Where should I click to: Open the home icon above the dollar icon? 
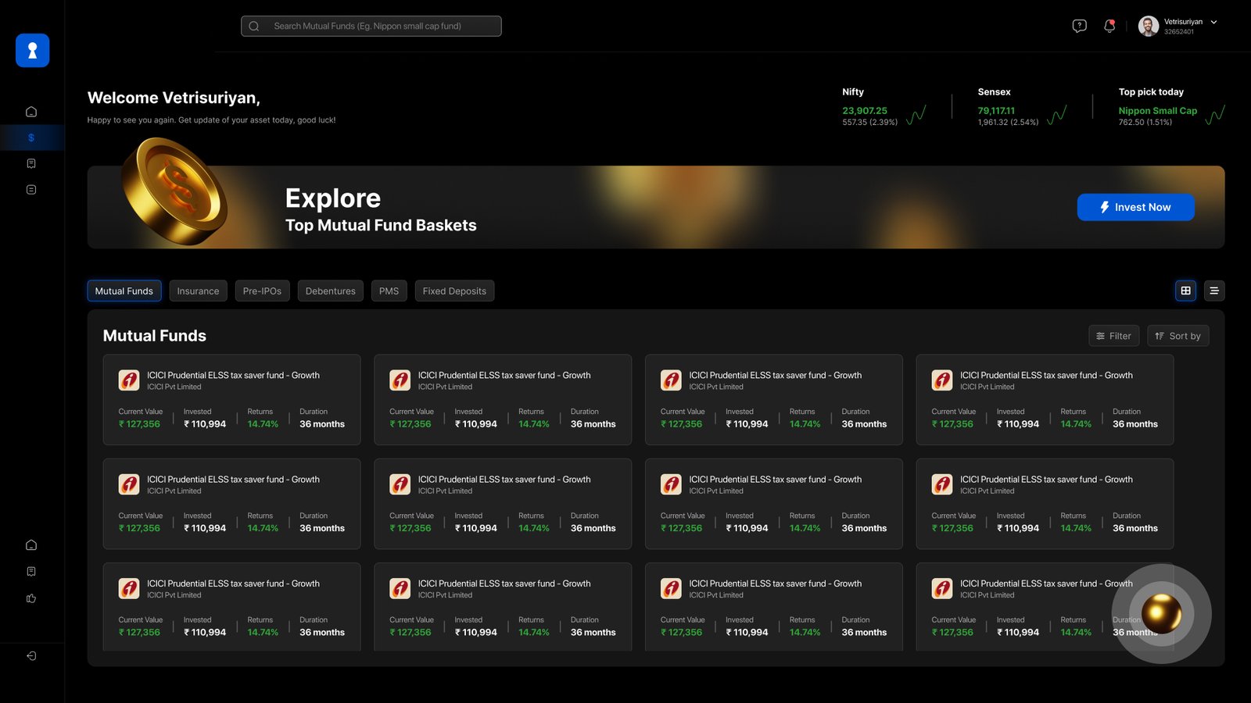click(x=31, y=112)
